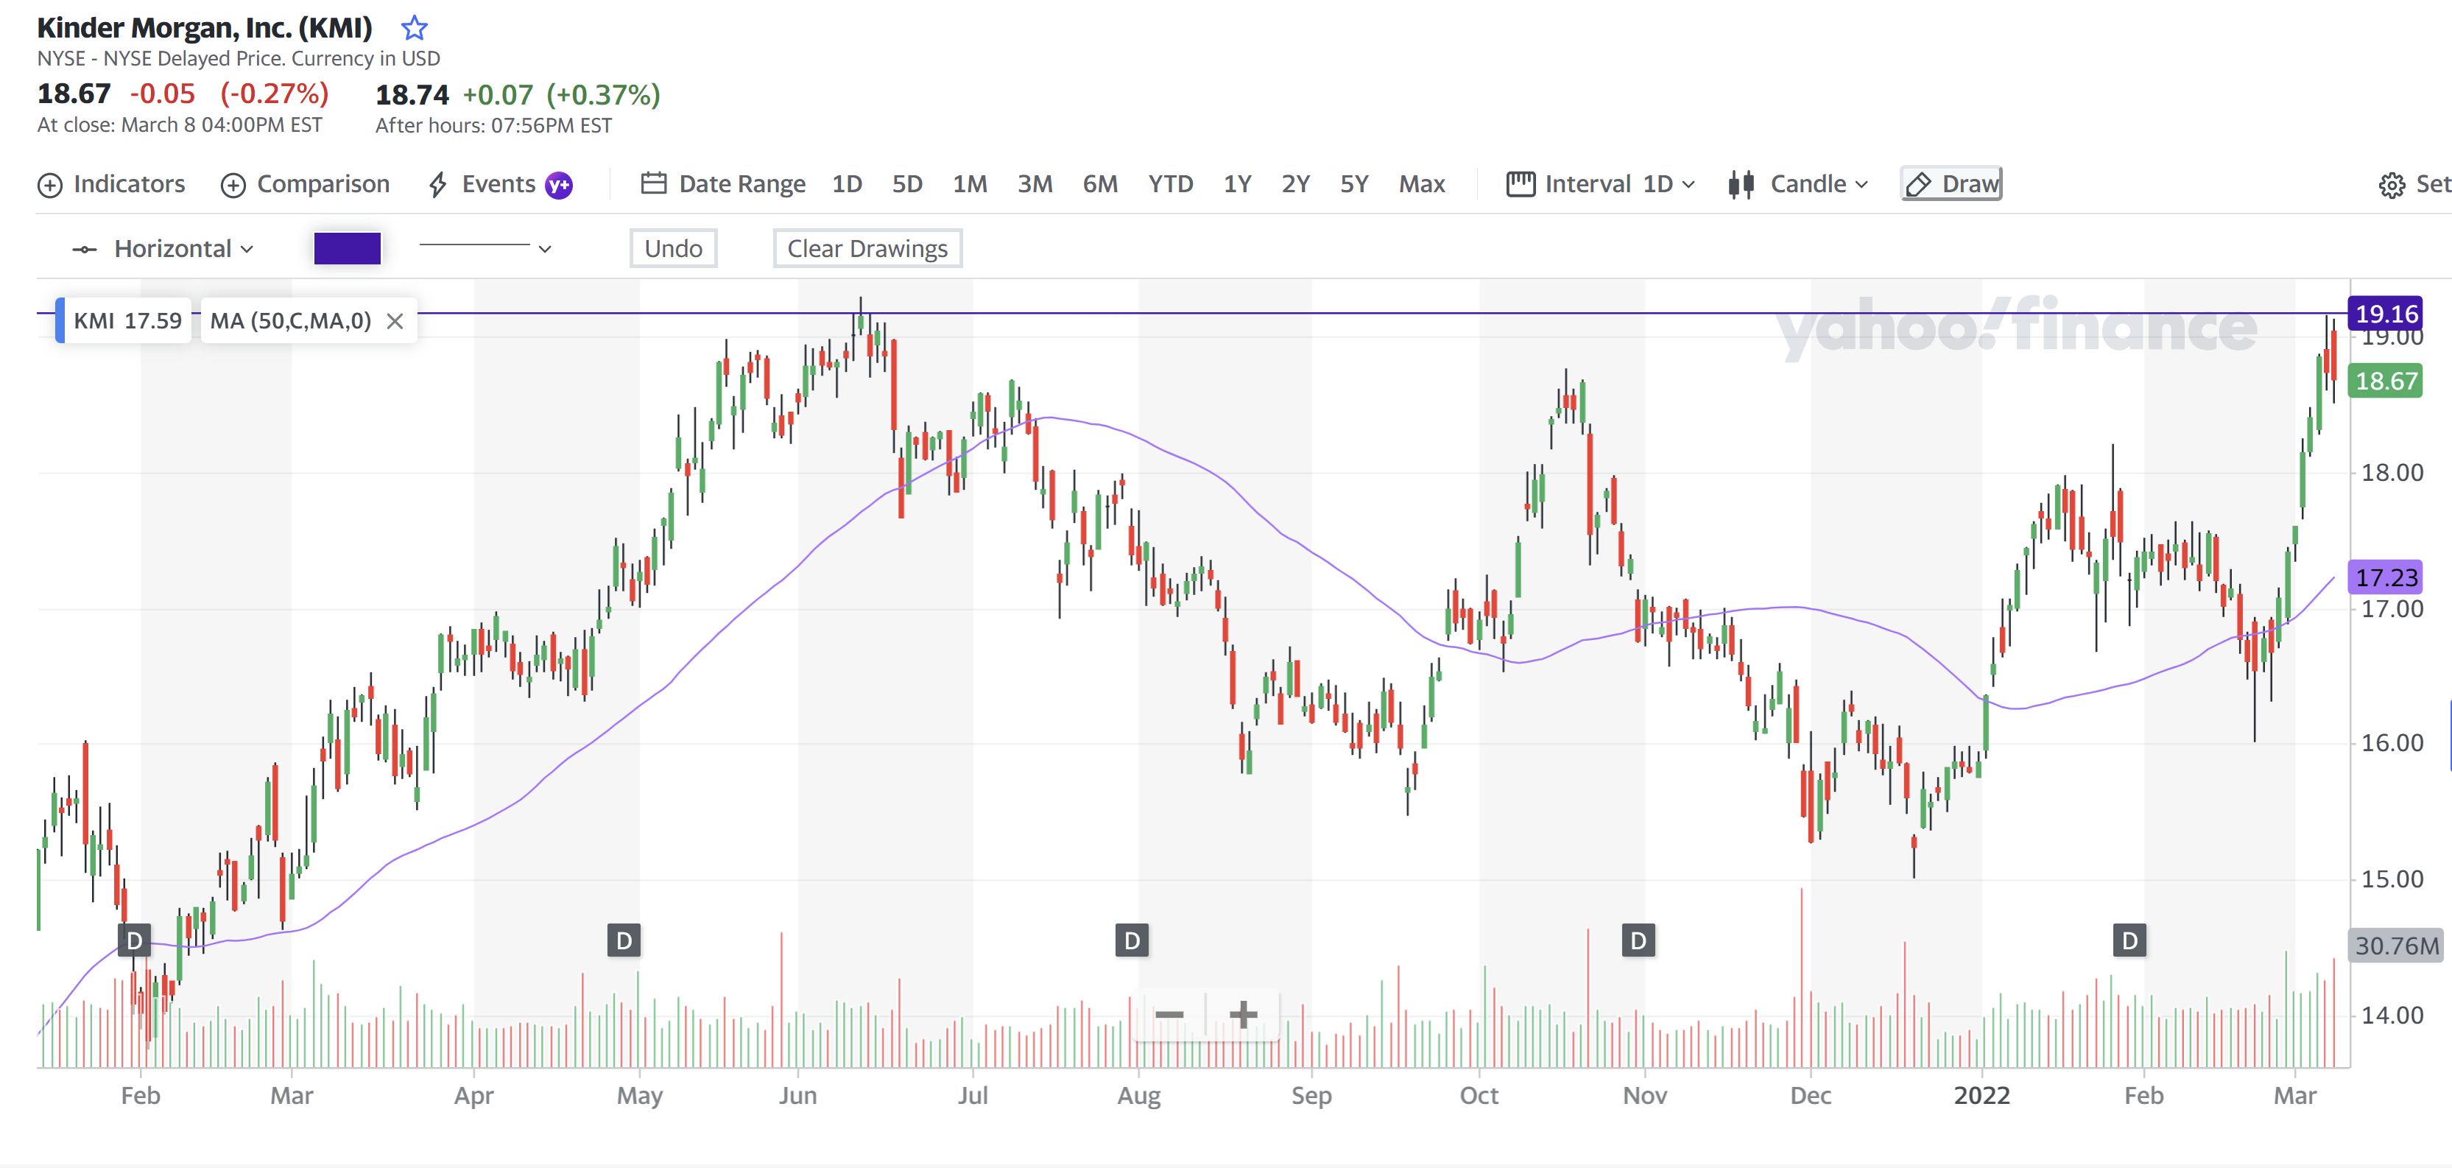Select the 5Y range
The image size is (2452, 1168).
pyautogui.click(x=1353, y=183)
